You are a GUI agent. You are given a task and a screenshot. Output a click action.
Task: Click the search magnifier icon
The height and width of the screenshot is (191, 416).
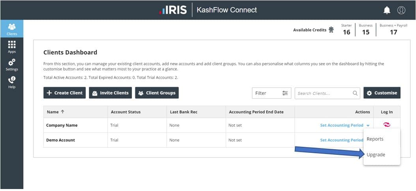coord(355,93)
